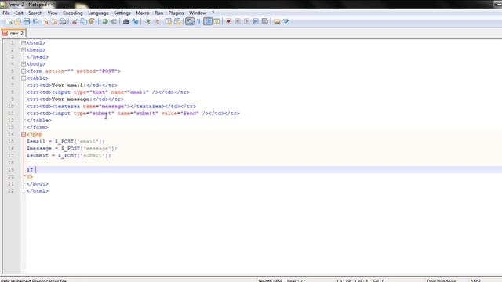Screen dimensions: 502x282
Task: Click the closing </table> tag on line 12
Action: click(x=39, y=120)
